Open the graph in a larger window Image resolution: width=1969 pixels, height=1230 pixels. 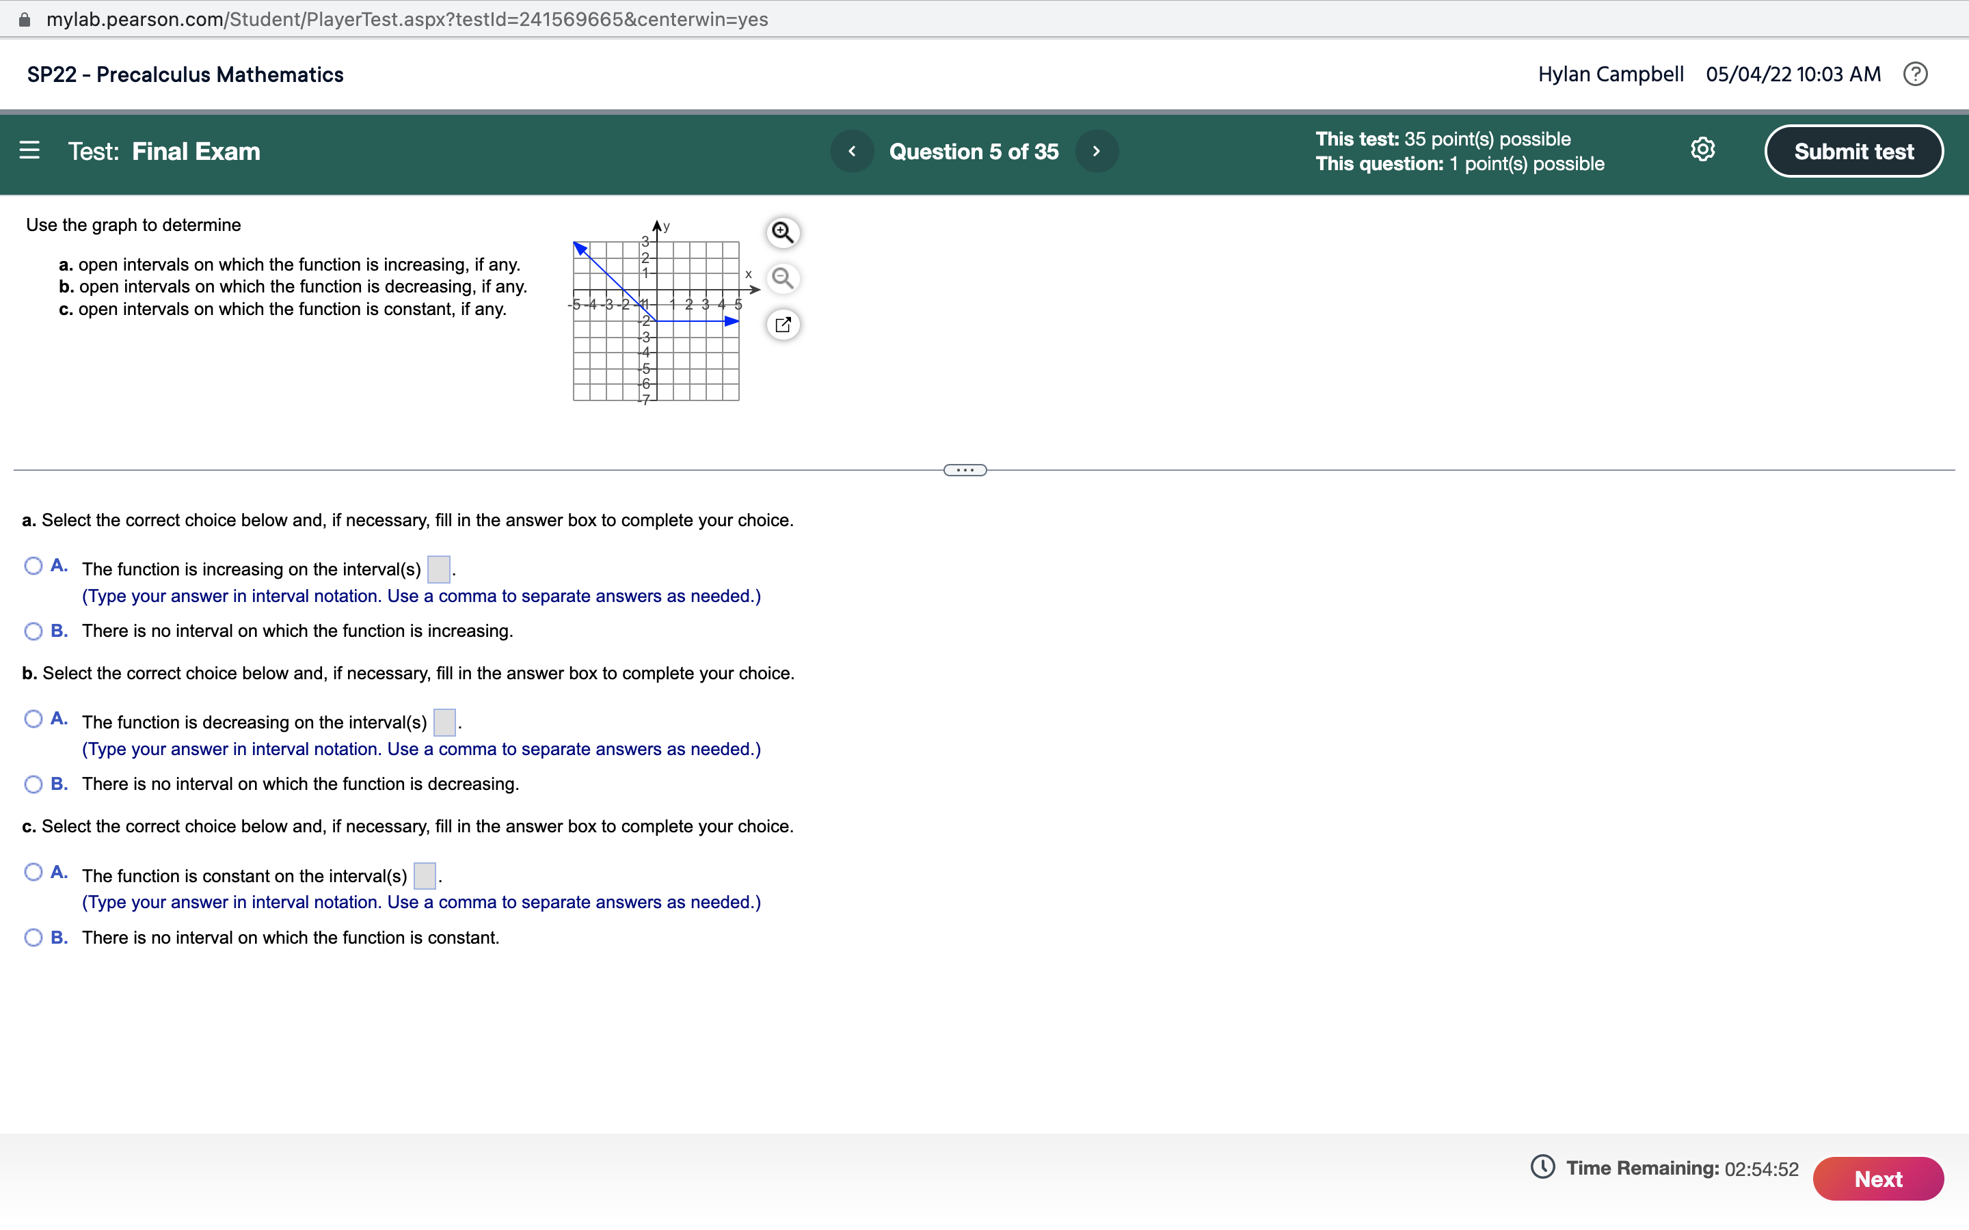(782, 324)
